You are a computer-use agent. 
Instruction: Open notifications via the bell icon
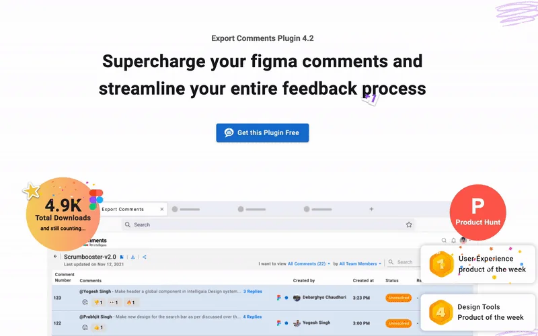point(453,241)
